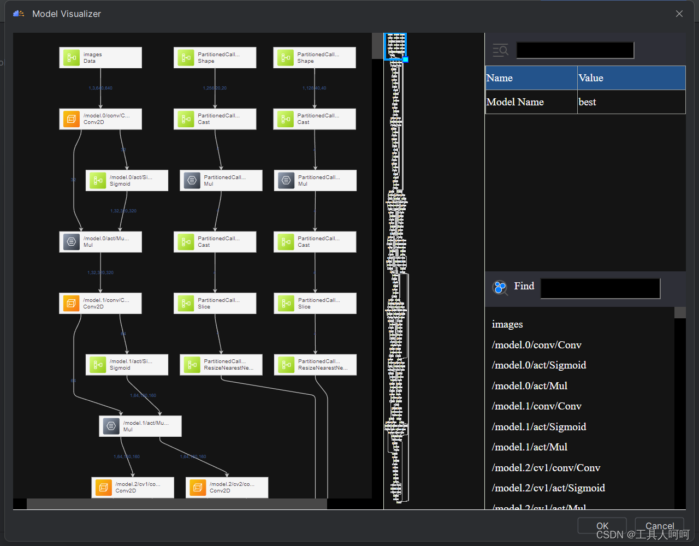Choose /model.2/cv1/conv/Conv list entry
Viewport: 699px width, 546px height.
546,468
